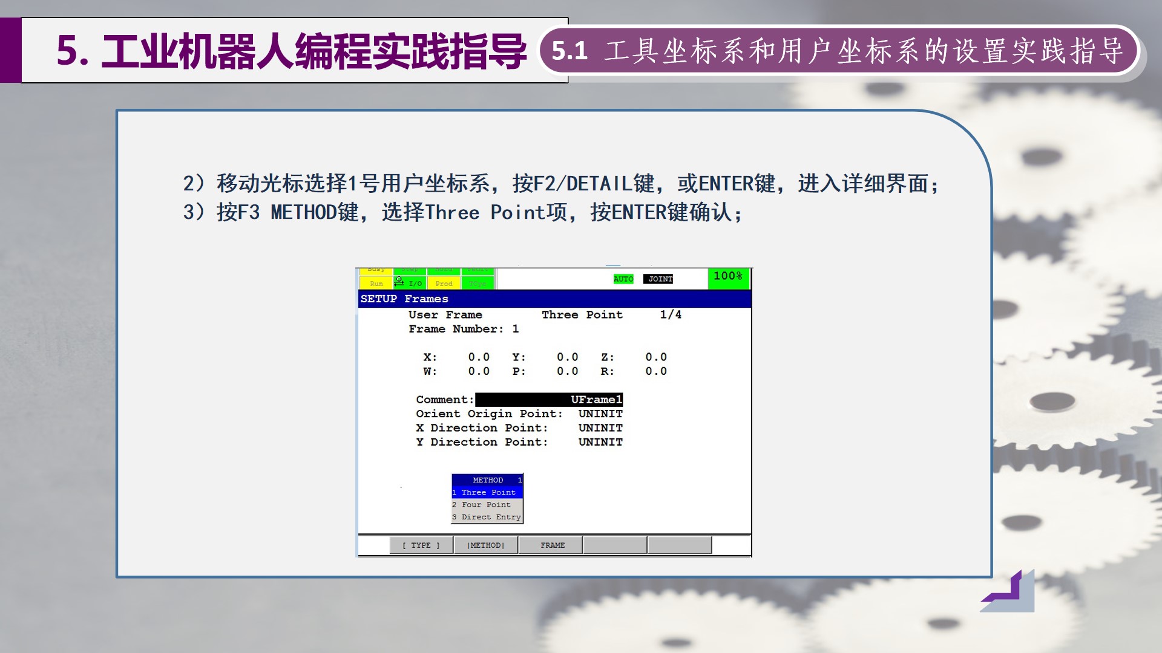
Task: Open the |METHOD| softkey menu
Action: tap(485, 545)
